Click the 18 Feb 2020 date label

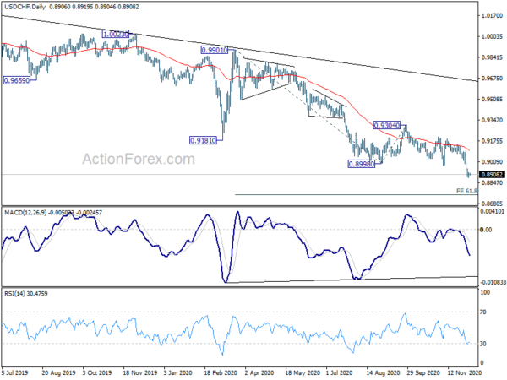tap(219, 373)
